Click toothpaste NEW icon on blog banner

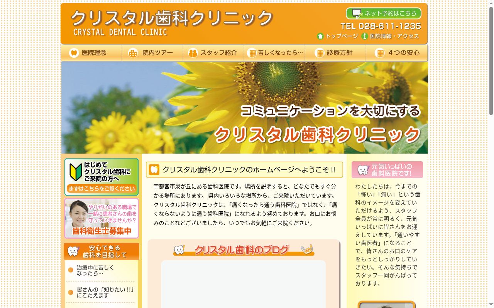click(307, 249)
